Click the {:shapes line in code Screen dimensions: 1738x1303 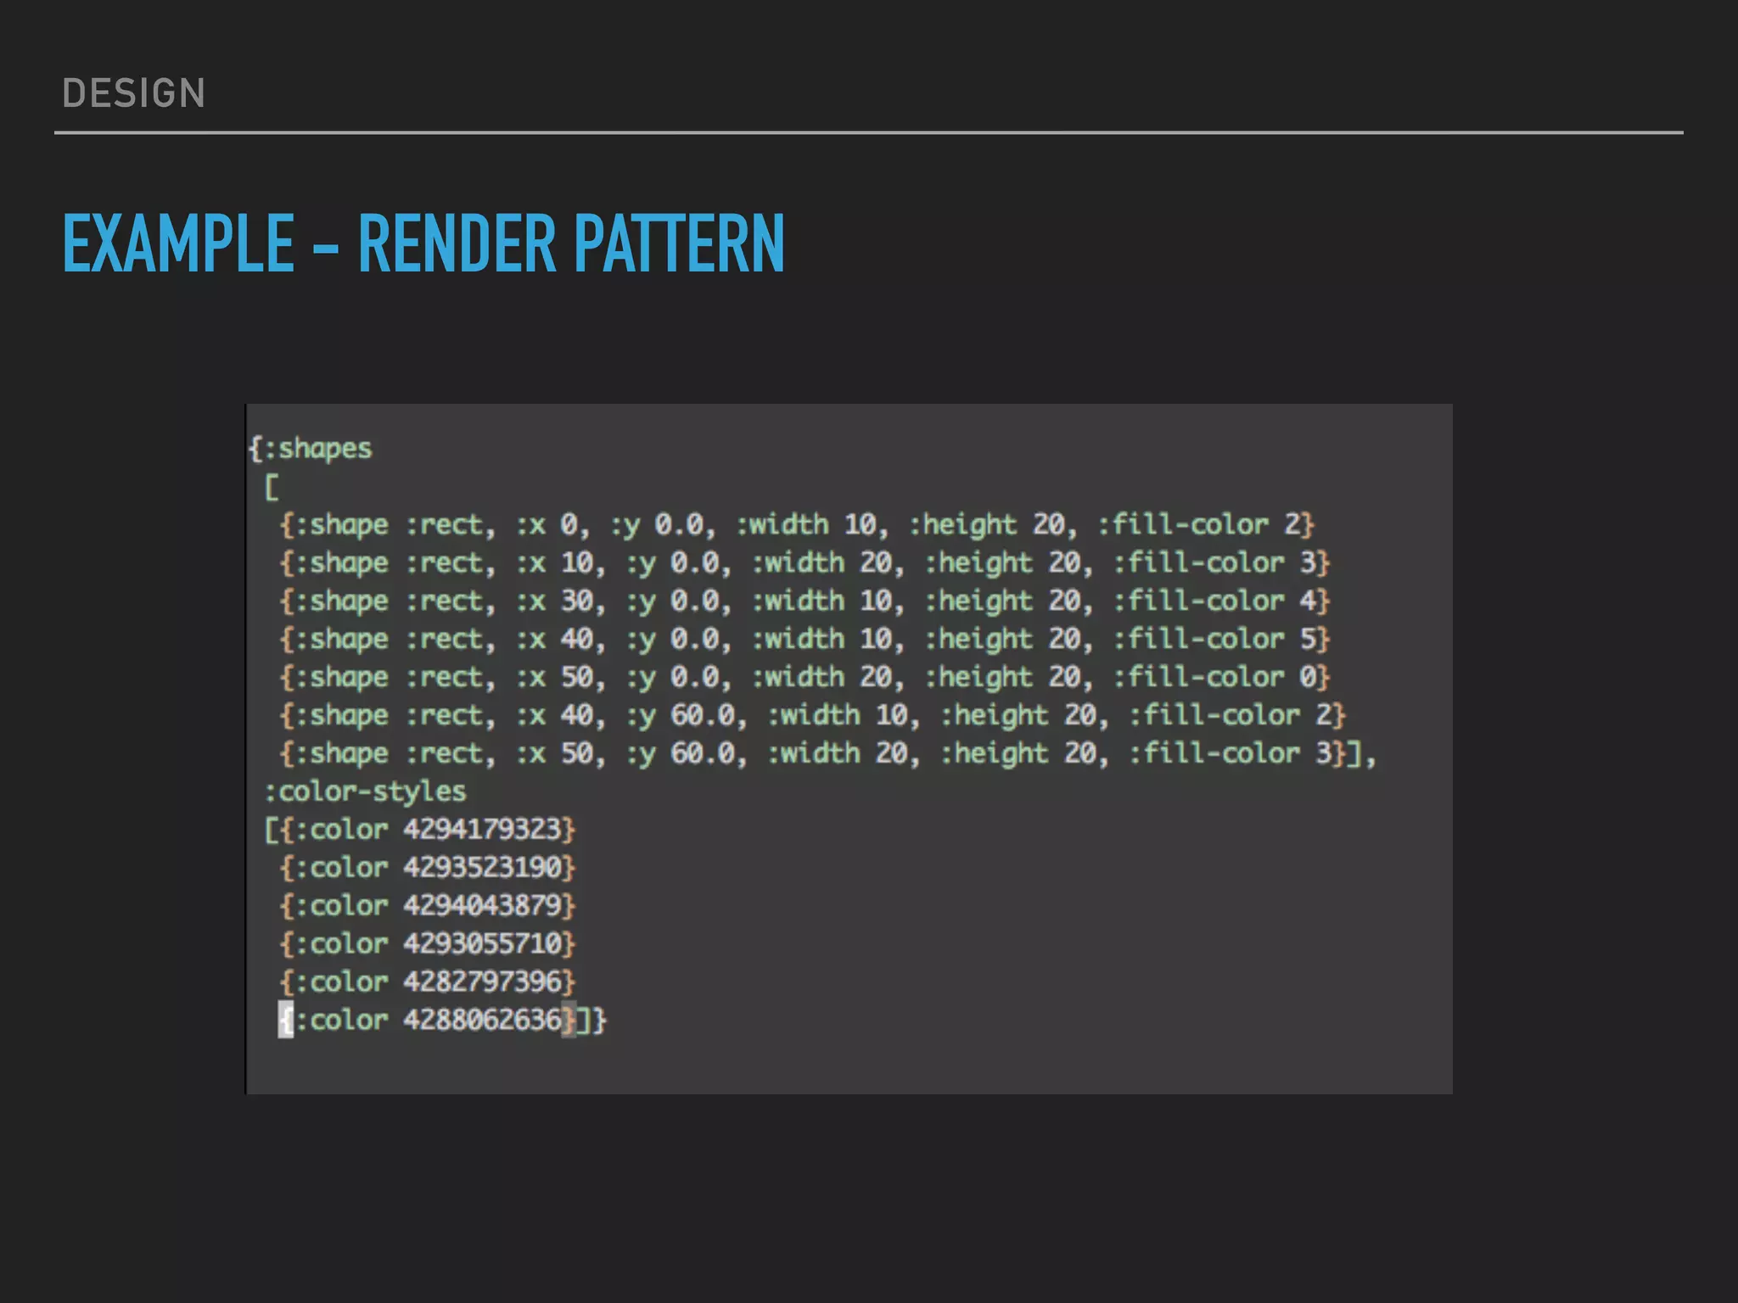click(311, 449)
